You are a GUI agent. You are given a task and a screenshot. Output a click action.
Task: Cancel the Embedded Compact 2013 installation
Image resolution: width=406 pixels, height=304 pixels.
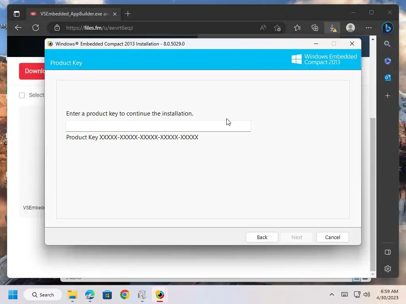tap(333, 237)
